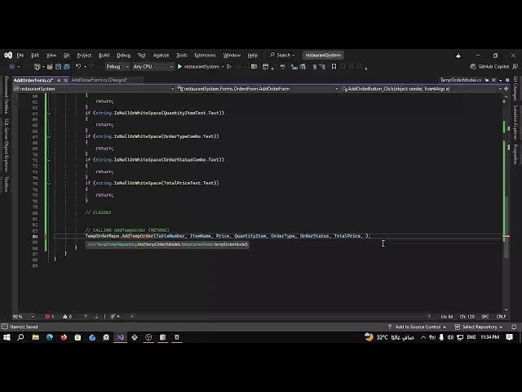Click the next issue down arrow

pyautogui.click(x=96, y=316)
